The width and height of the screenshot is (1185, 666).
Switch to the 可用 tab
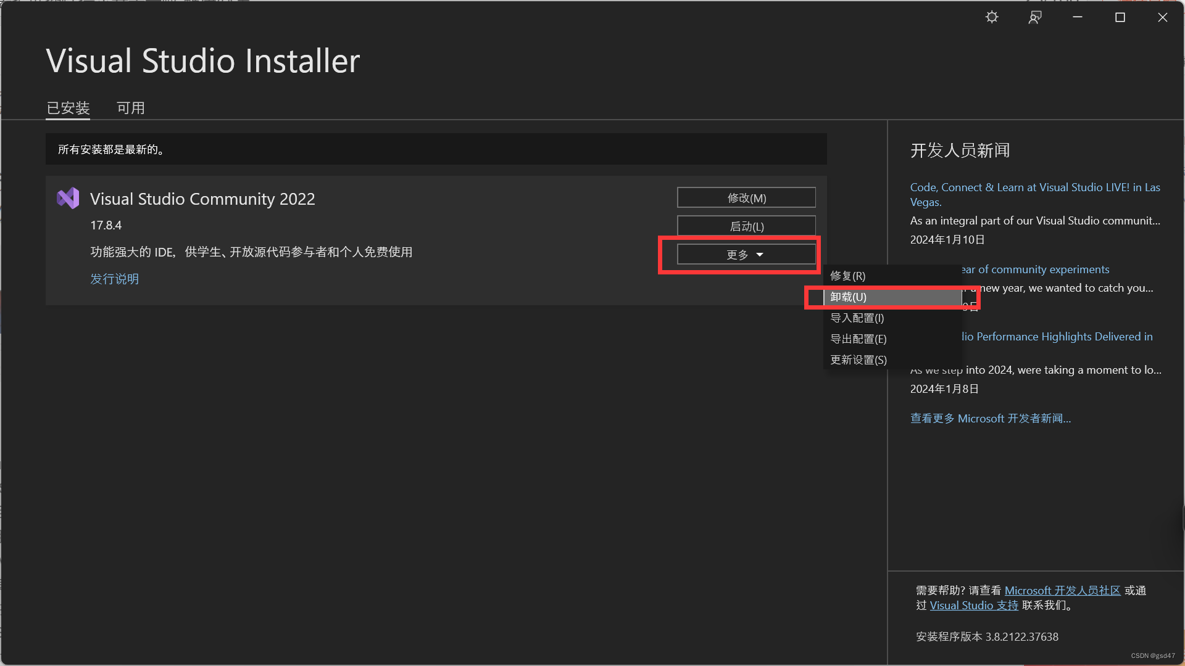131,108
